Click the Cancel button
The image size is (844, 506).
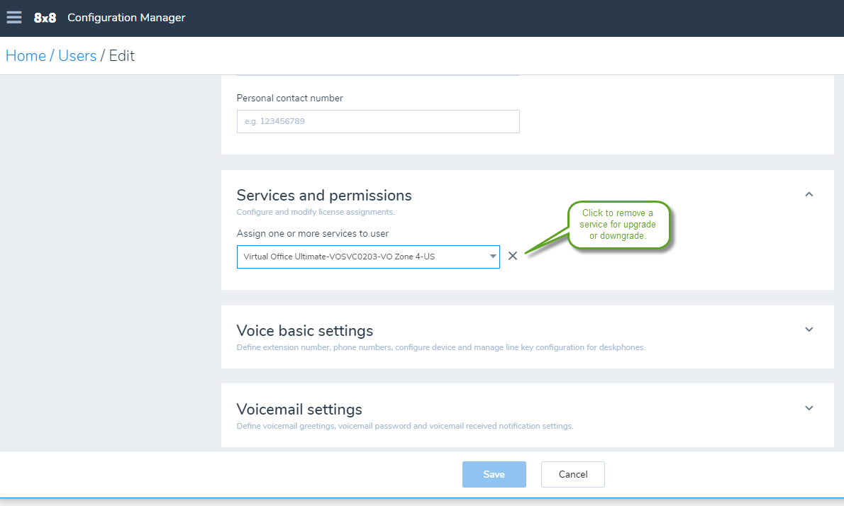click(x=573, y=474)
